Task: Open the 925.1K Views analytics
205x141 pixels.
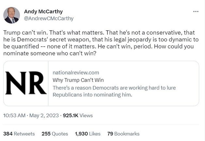Action: coord(78,115)
